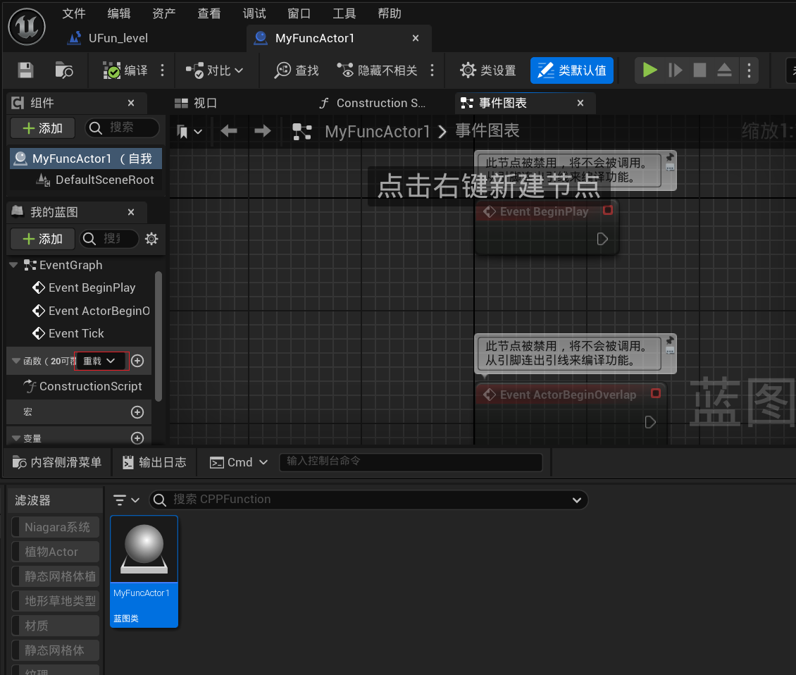Open the Cmd console type dropdown
Screen dimensions: 796x675
pyautogui.click(x=239, y=462)
